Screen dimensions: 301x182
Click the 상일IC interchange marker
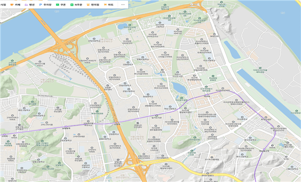[137, 165]
